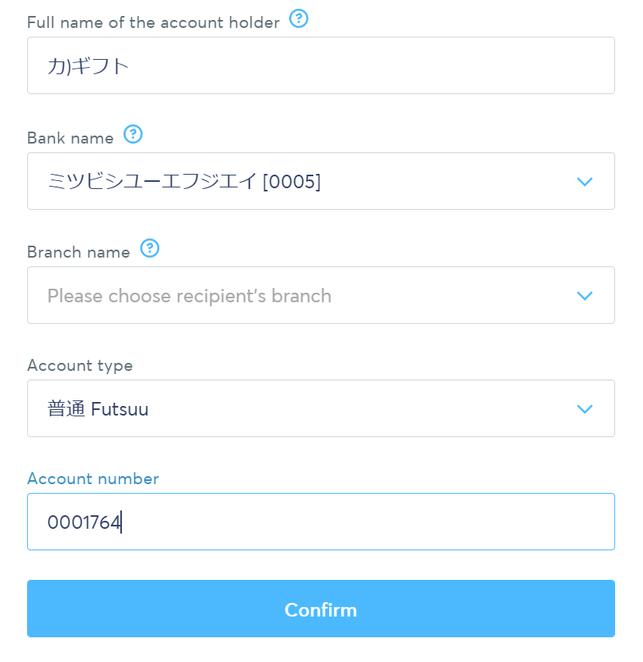The height and width of the screenshot is (662, 643).
Task: Click 'Please choose recipient's branch' placeholder
Action: click(x=190, y=296)
